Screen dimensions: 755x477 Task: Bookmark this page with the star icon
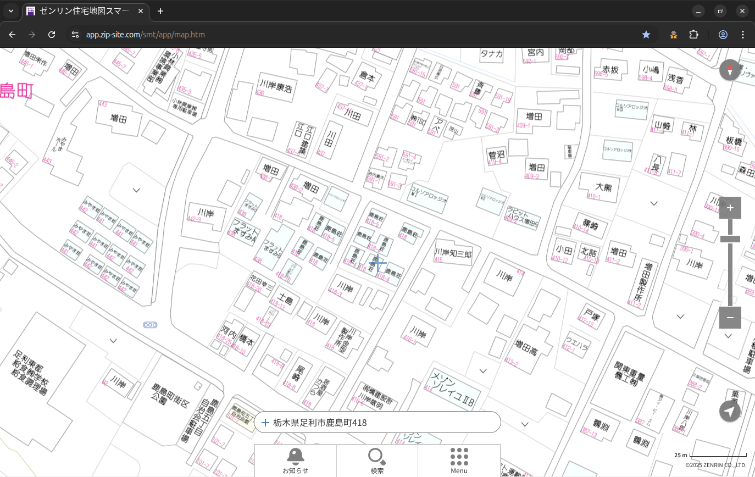[x=646, y=35]
